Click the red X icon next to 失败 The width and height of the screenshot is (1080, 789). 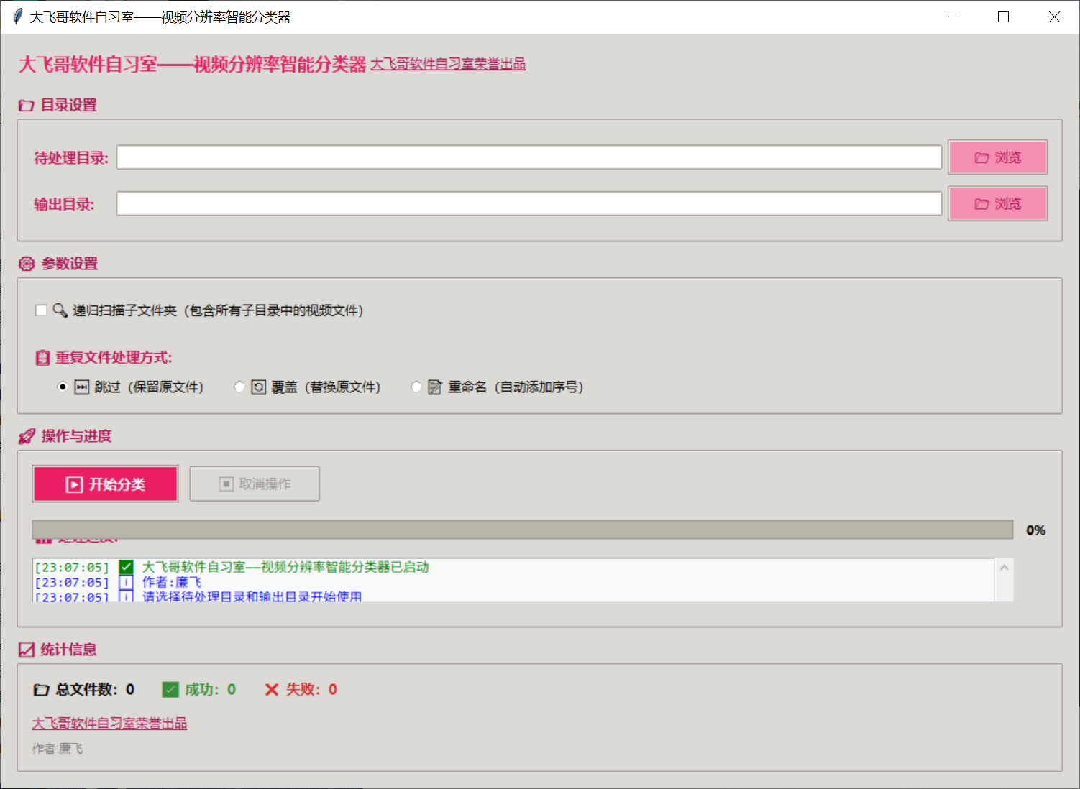click(271, 689)
